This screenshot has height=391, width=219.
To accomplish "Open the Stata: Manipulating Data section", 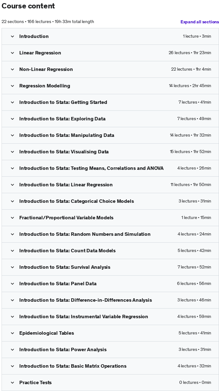I will [110, 135].
